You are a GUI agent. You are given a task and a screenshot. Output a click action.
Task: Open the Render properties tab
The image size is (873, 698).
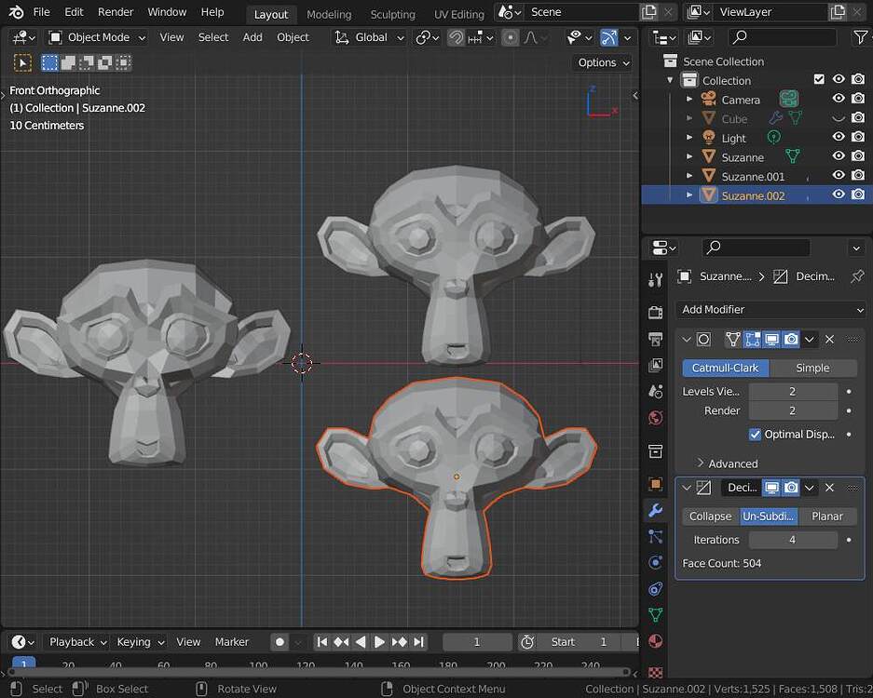(655, 312)
